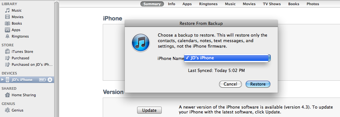Image resolution: width=340 pixels, height=117 pixels.
Task: Eject JD's iPhone with eject icon
Action: click(50, 80)
